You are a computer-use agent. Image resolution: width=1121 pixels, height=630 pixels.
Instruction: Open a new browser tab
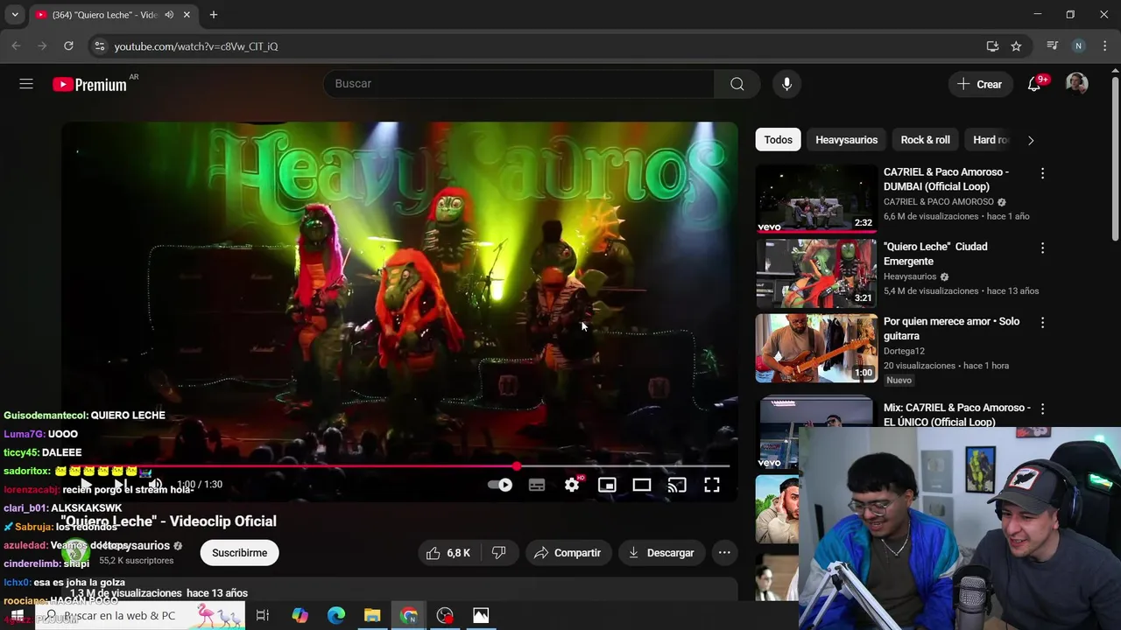click(214, 15)
